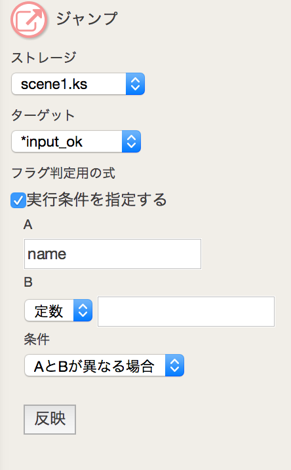
Task: Click the ストレージ label
Action: tap(44, 58)
